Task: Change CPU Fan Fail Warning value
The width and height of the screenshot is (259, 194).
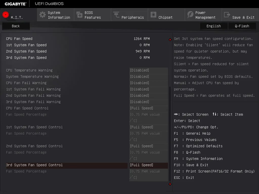Action: [149, 83]
